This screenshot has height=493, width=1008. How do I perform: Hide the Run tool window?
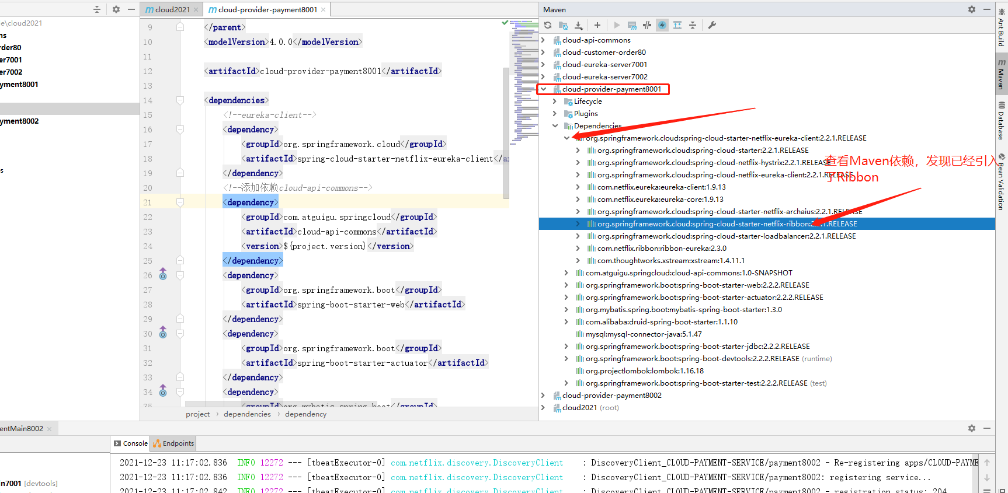(987, 428)
